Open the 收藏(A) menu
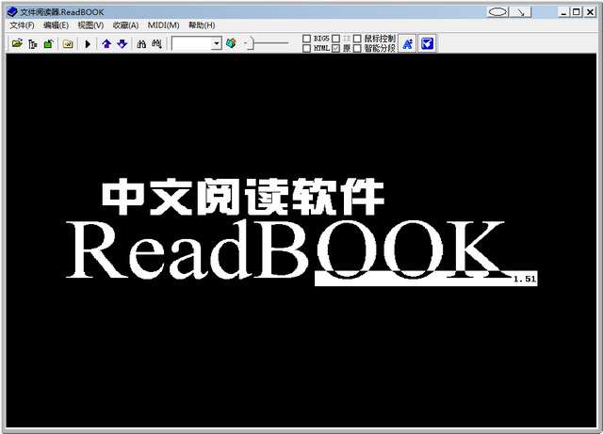603x434 pixels. pyautogui.click(x=125, y=25)
